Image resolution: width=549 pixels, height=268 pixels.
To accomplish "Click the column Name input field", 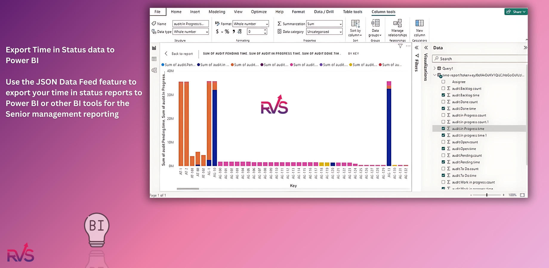I will tap(191, 24).
